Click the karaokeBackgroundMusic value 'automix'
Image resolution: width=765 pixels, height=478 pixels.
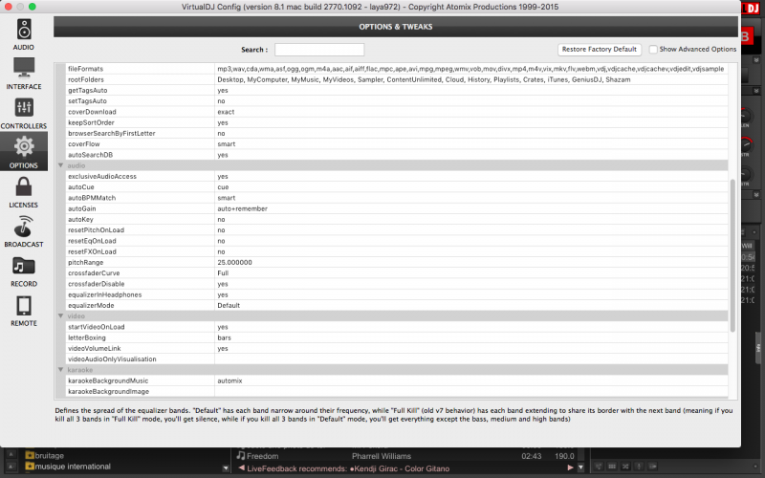point(229,380)
